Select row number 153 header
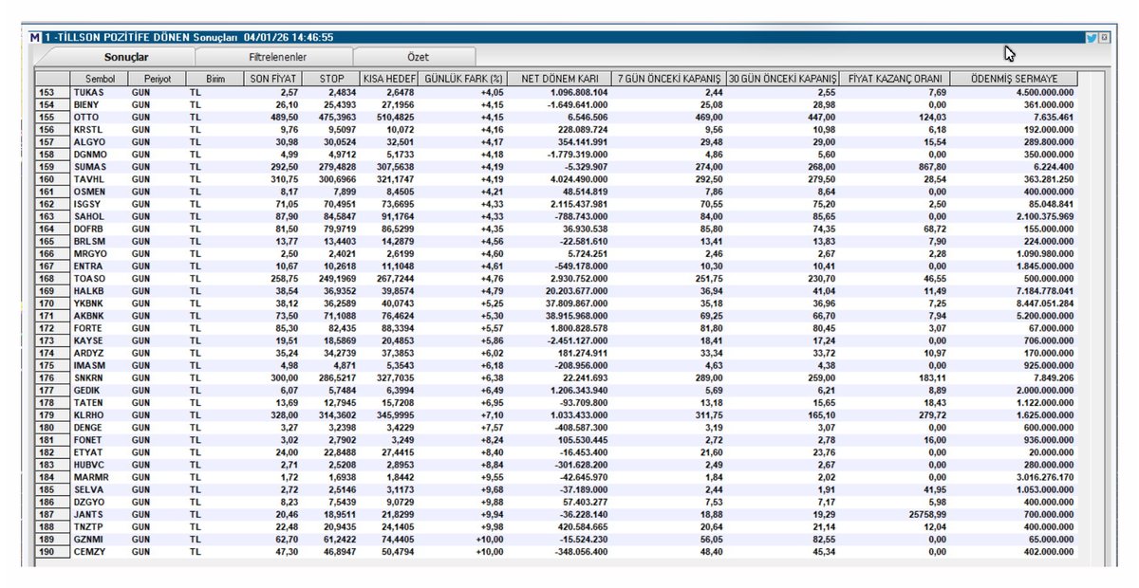 [x=47, y=92]
